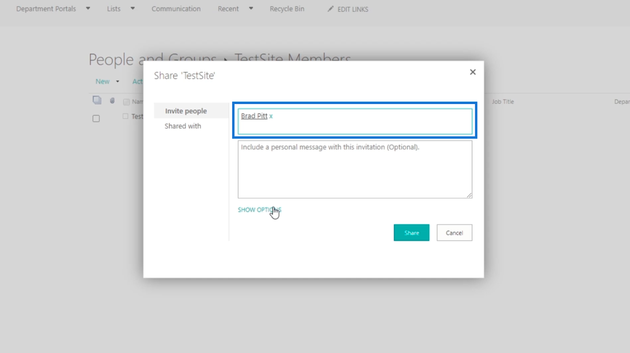Click the select-all items icon in header
This screenshot has height=353, width=630.
[97, 100]
